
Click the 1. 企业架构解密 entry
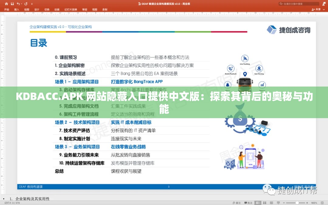tap(70, 66)
